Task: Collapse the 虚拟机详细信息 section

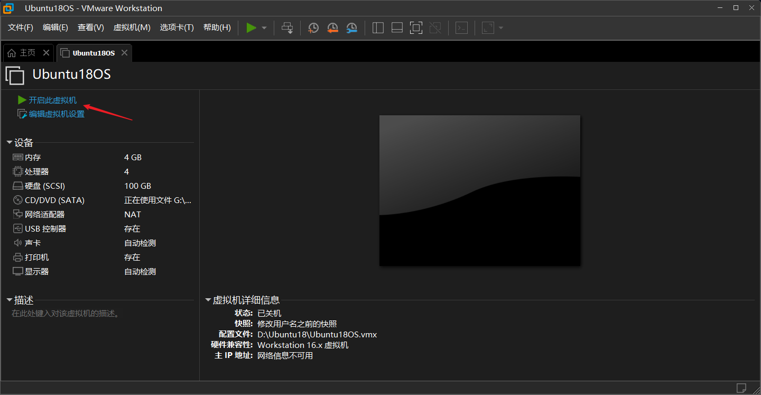Action: point(208,300)
